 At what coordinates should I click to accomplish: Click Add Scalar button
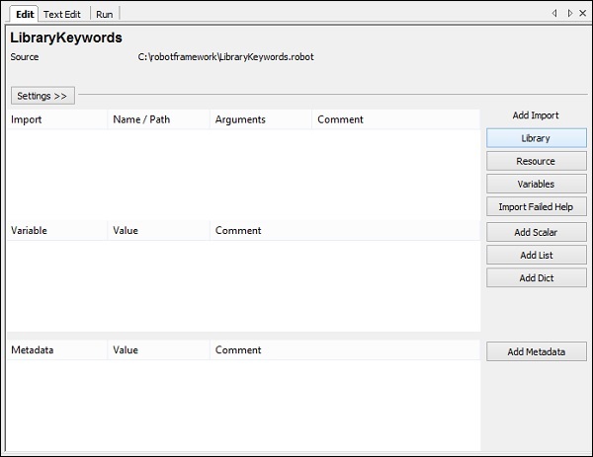pos(536,232)
